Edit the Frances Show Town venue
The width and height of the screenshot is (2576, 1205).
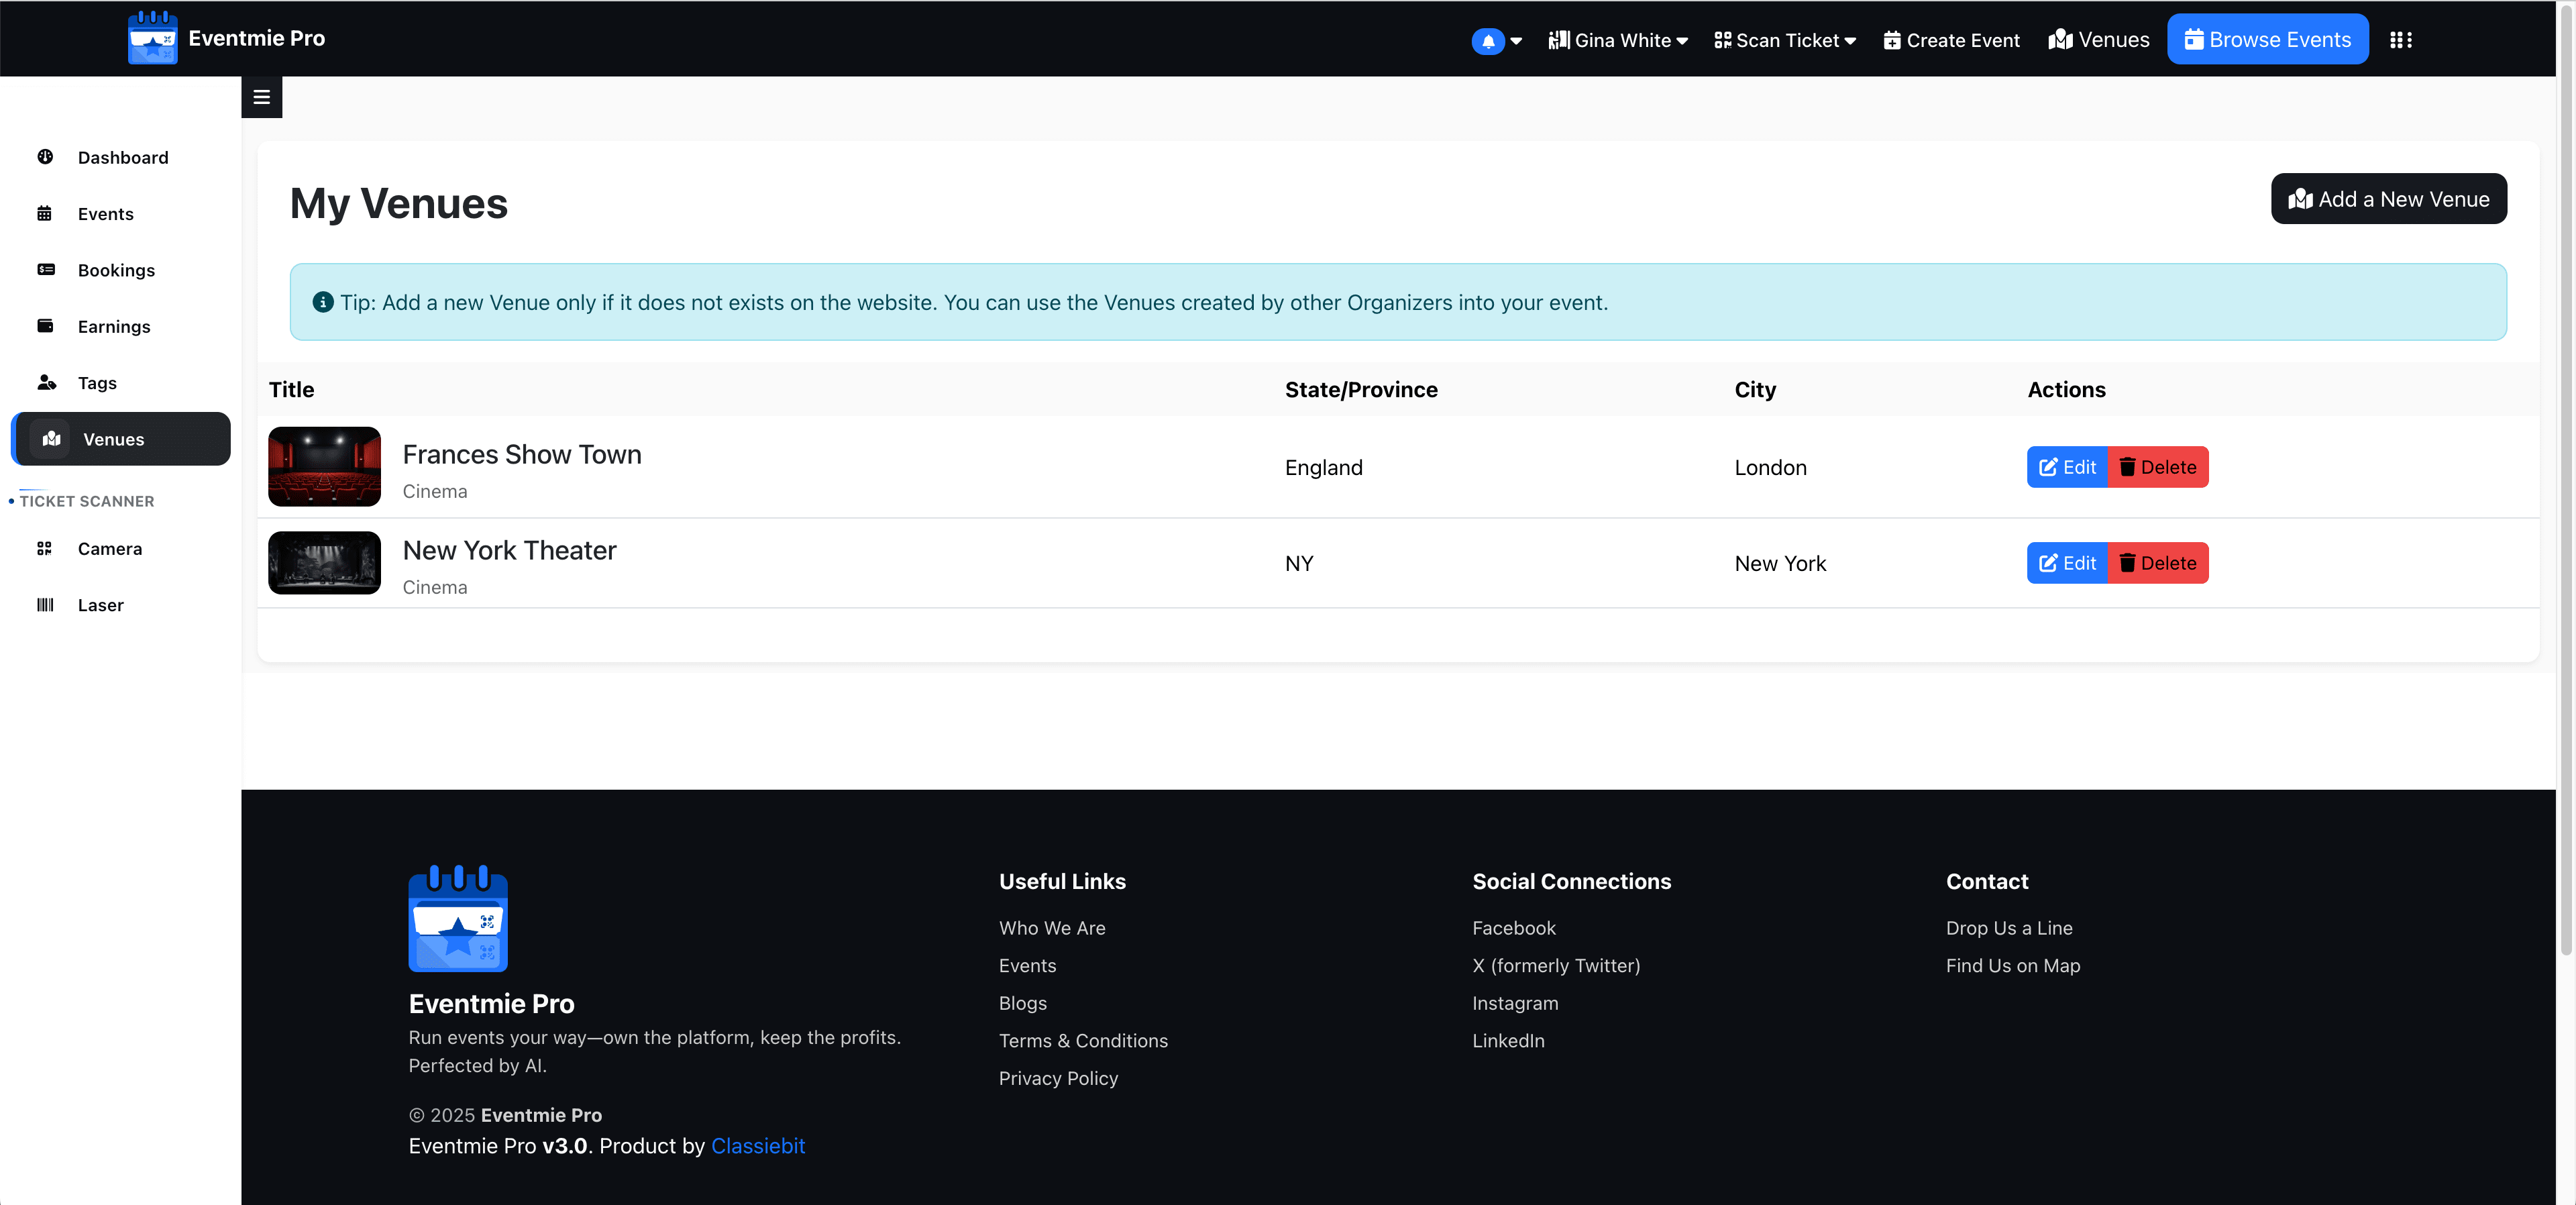pyautogui.click(x=2066, y=467)
